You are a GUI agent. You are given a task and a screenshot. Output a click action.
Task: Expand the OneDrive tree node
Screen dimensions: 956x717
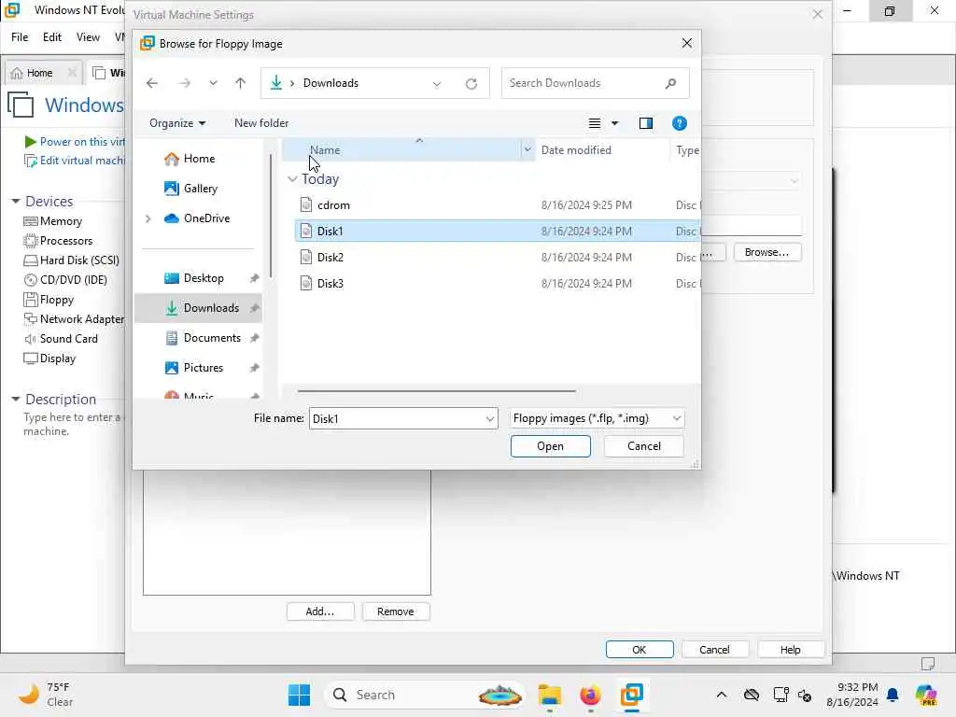(148, 218)
